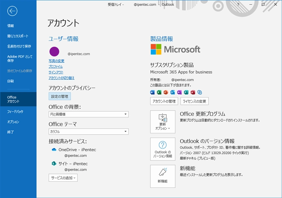Click the 製品情報 heading
Viewport: 282px width, 198px height.
point(161,39)
